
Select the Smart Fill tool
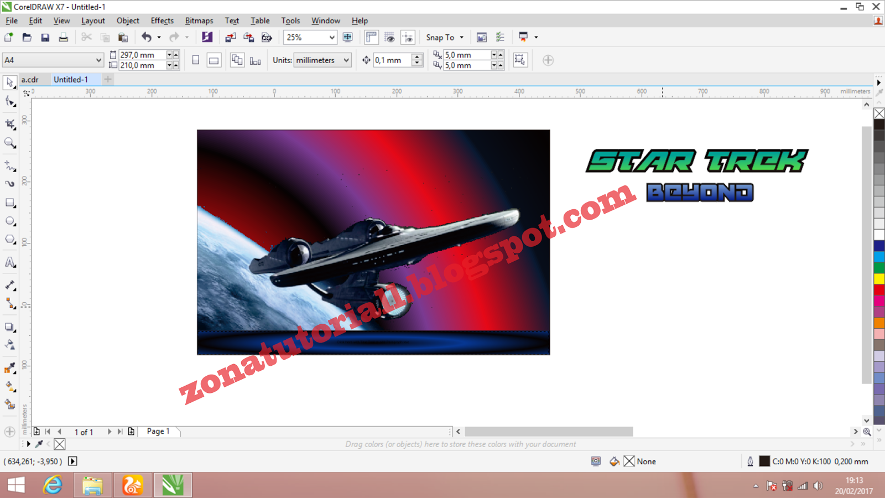[10, 404]
